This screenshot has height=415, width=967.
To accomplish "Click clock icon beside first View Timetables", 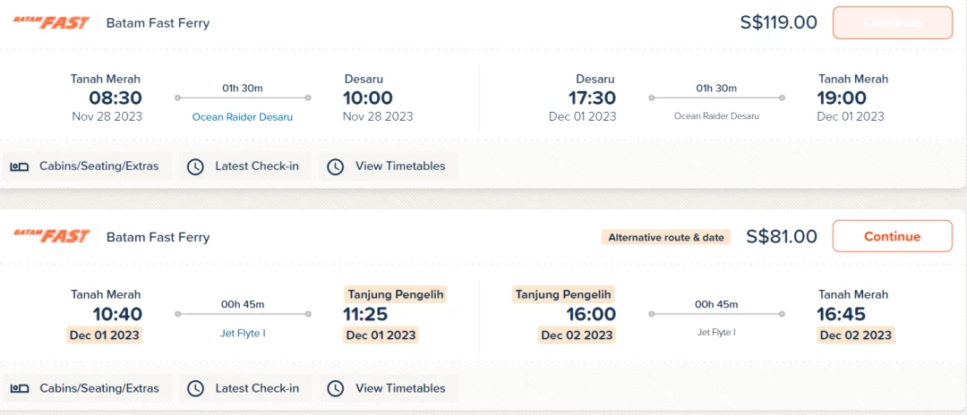I will 336,166.
